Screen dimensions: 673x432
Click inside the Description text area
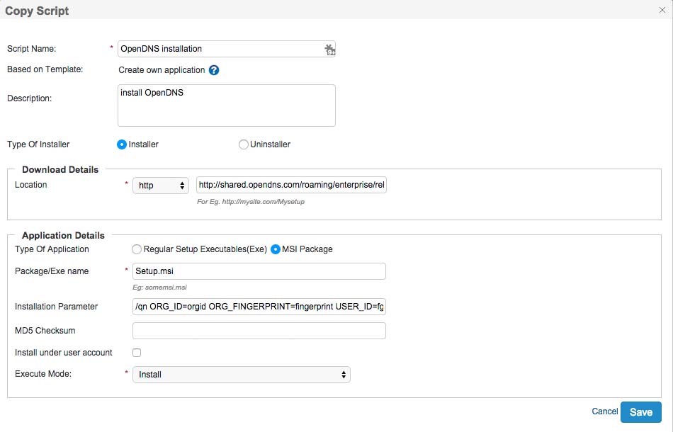[x=226, y=106]
